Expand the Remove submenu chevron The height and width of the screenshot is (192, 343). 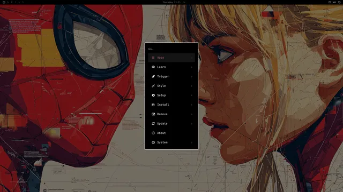click(x=192, y=114)
